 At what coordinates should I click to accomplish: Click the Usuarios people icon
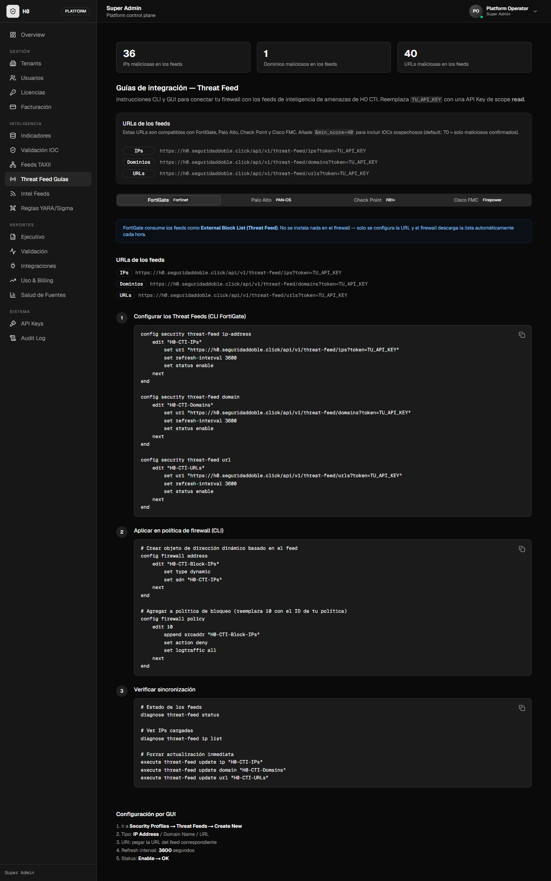click(x=13, y=78)
